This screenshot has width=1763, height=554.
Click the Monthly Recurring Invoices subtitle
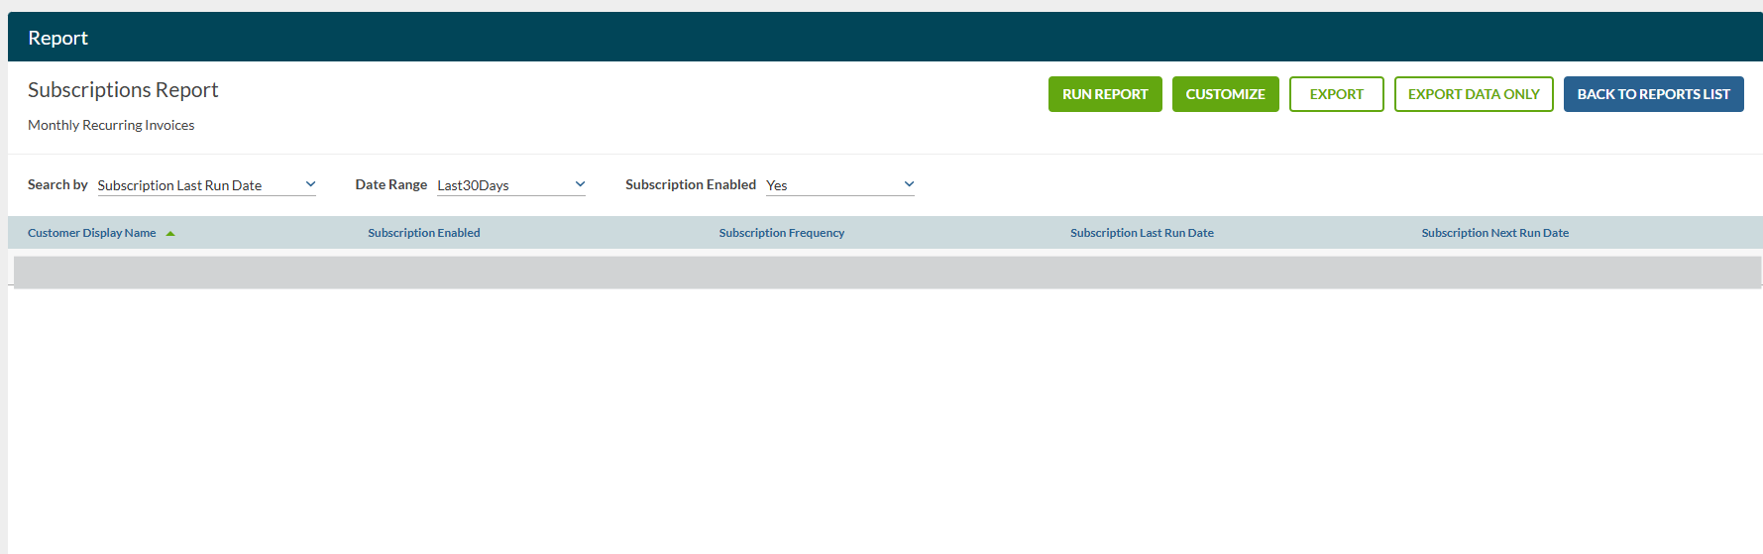click(x=111, y=125)
